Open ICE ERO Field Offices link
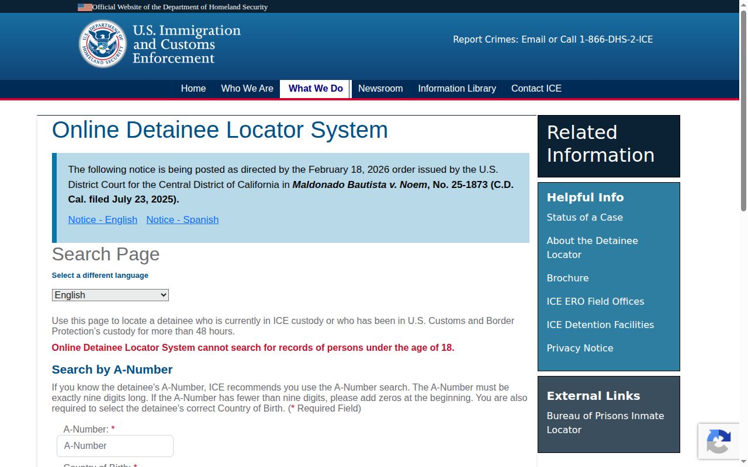The height and width of the screenshot is (467, 748). point(595,301)
